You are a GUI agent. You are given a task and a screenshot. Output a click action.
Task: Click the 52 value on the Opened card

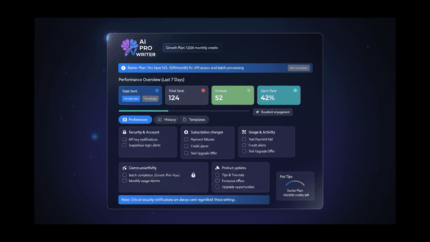pos(219,98)
